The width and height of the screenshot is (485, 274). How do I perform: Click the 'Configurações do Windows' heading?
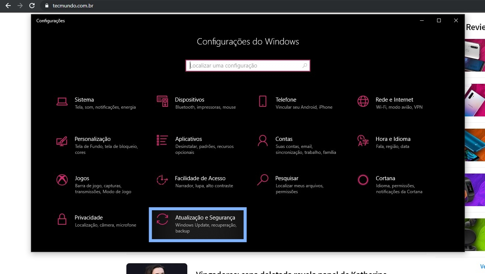(248, 42)
